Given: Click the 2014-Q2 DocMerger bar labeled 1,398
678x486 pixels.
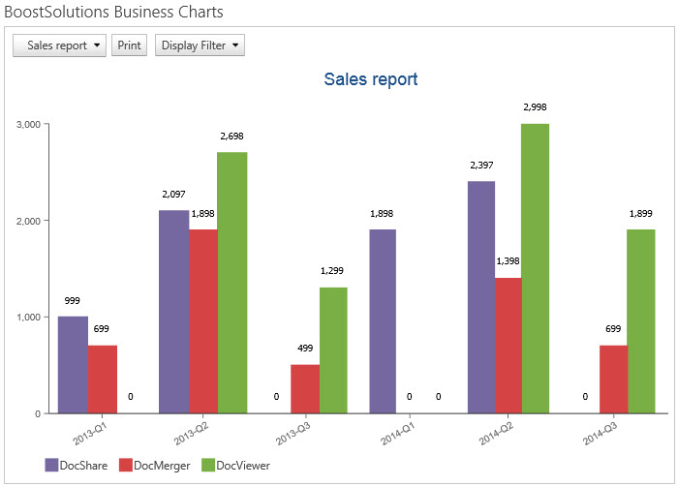Looking at the screenshot, I should point(508,346).
